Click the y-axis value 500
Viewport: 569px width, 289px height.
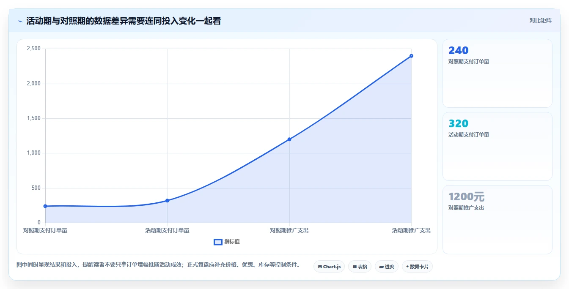click(x=36, y=188)
